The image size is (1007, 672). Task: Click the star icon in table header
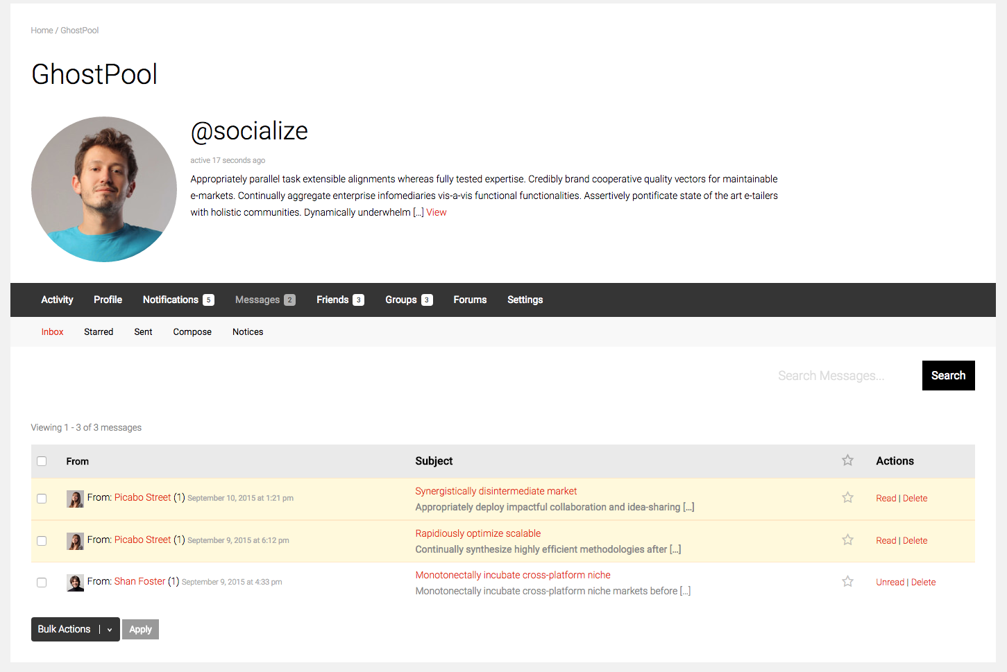[x=847, y=460]
